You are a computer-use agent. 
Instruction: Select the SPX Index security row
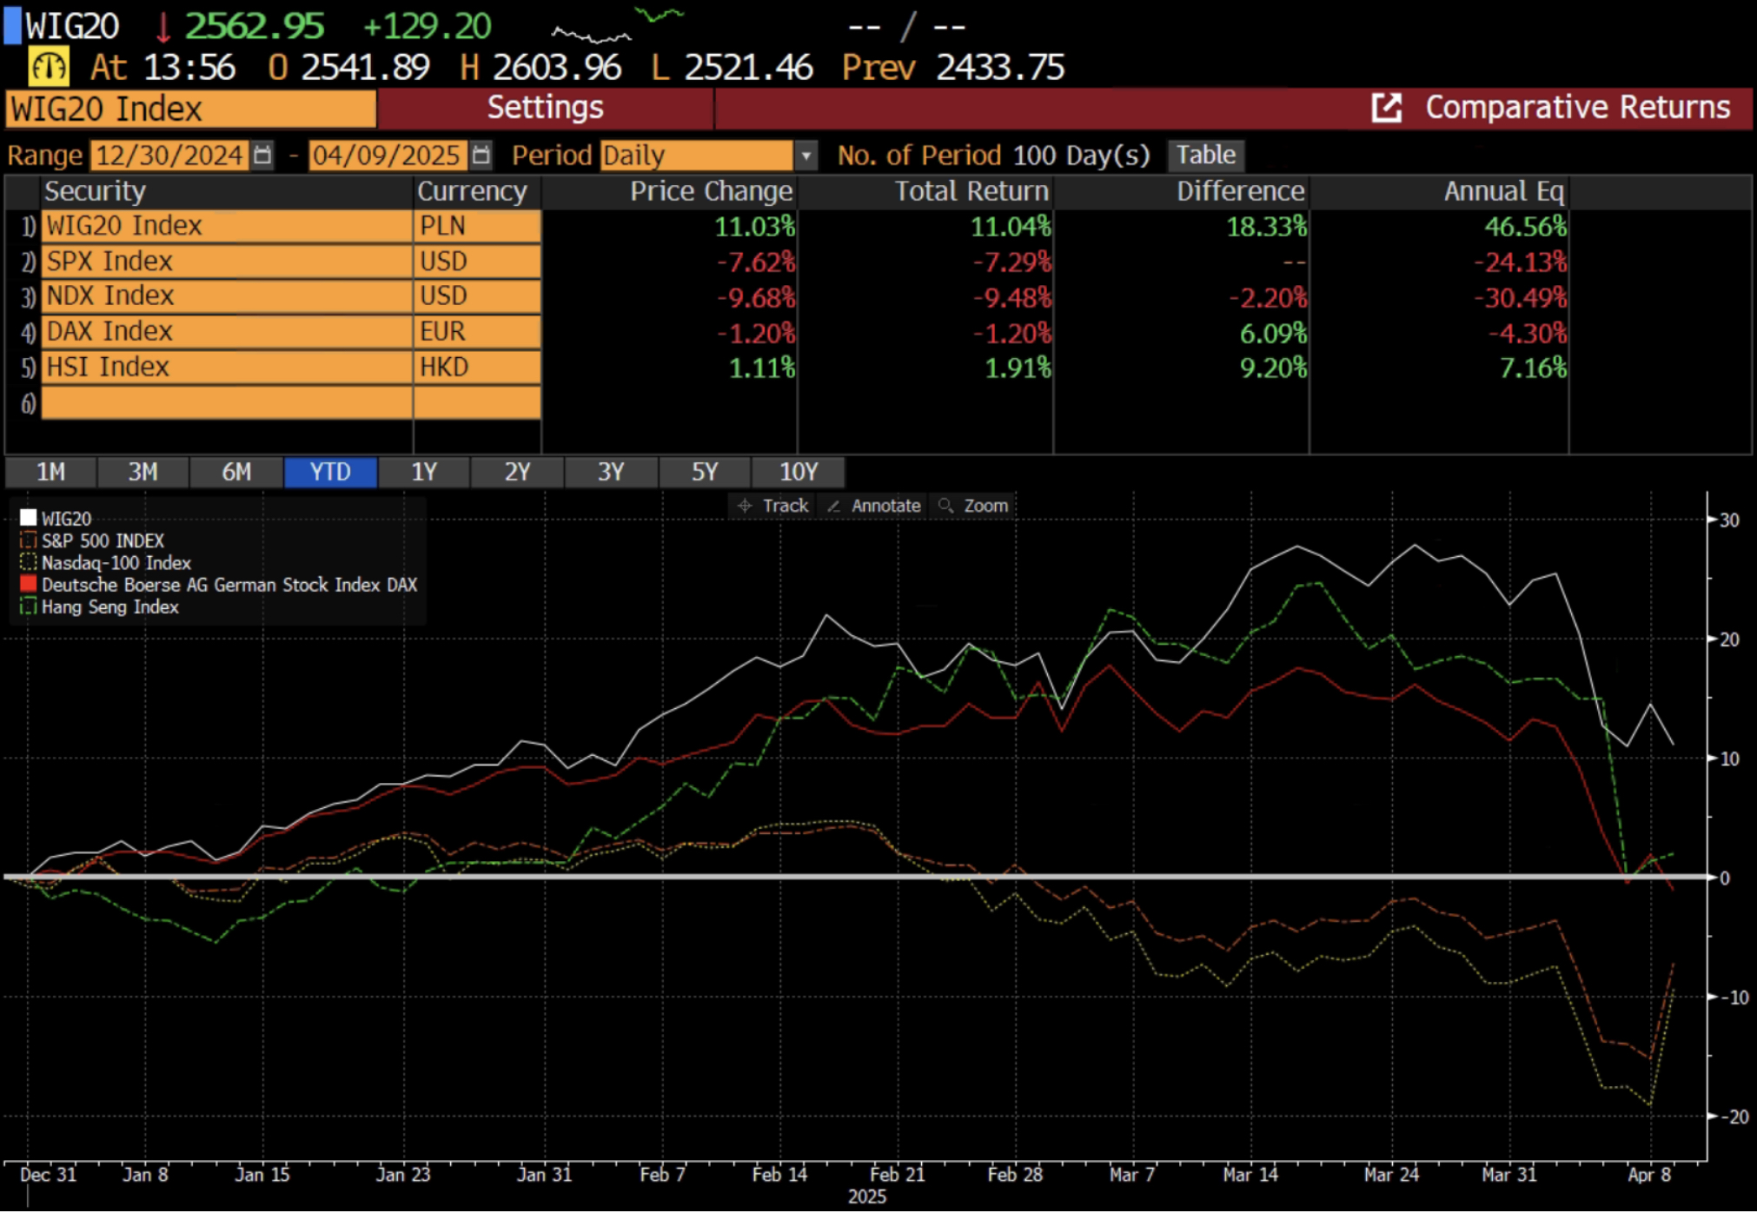pos(226,262)
